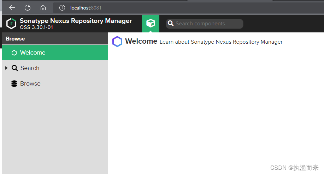The image size is (324, 174).
Task: Click the magnifier in Search components box
Action: pos(170,23)
